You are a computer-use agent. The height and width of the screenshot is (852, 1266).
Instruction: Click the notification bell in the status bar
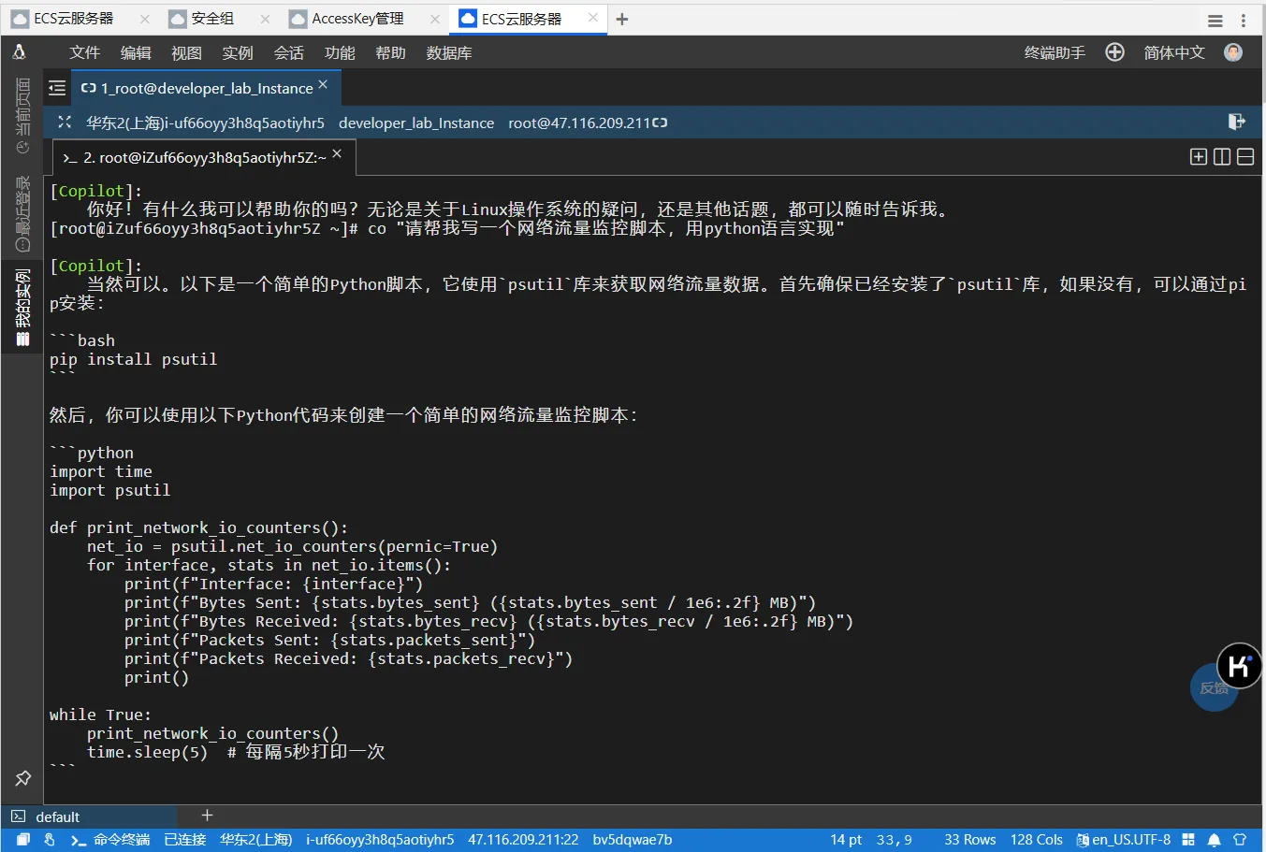[1214, 840]
